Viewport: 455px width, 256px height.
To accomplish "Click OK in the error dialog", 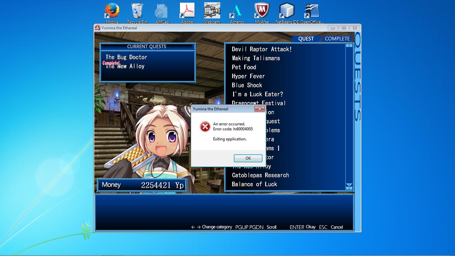I will (x=248, y=158).
